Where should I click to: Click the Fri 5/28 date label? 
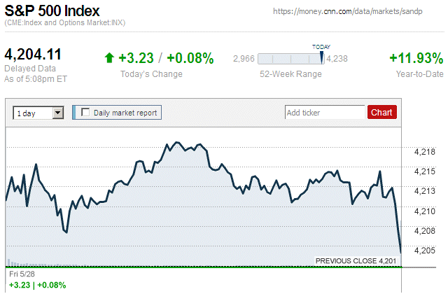(x=22, y=274)
